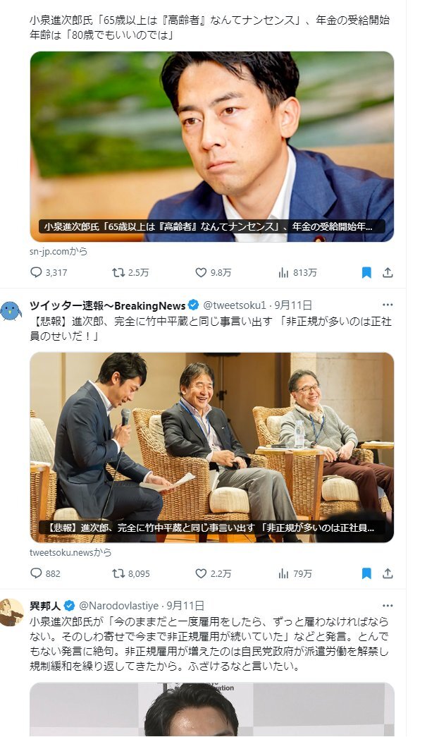This screenshot has width=427, height=737.
Task: Remove bookmark on the tweetsoku.news post
Action: click(x=366, y=573)
